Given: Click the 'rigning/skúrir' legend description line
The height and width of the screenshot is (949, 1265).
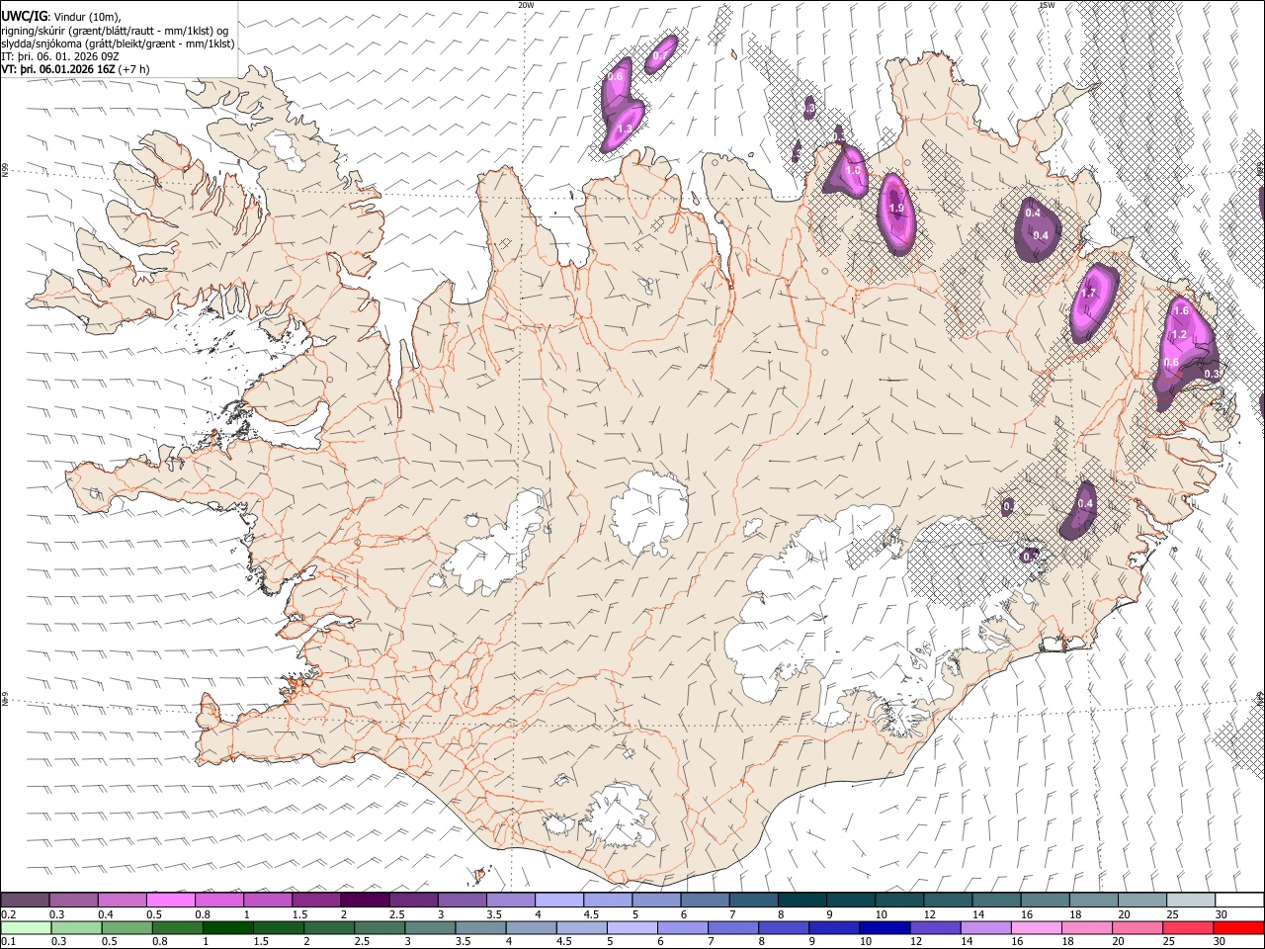Looking at the screenshot, I should coord(117,30).
